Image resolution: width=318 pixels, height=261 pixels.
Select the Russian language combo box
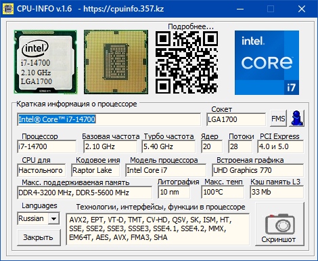[x=39, y=218]
